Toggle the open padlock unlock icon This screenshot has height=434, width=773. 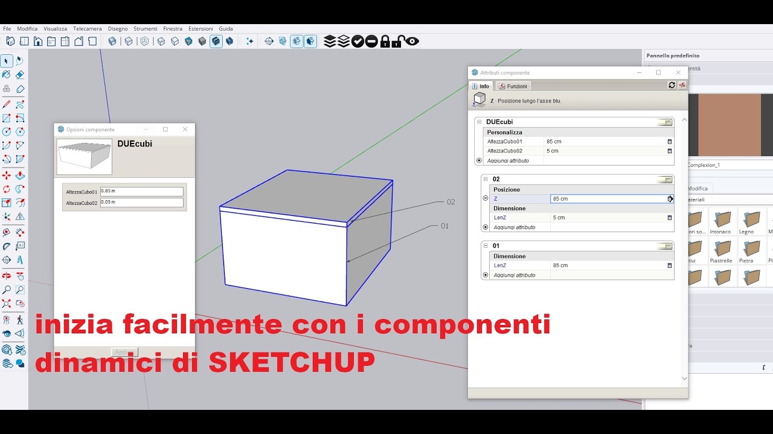point(398,41)
